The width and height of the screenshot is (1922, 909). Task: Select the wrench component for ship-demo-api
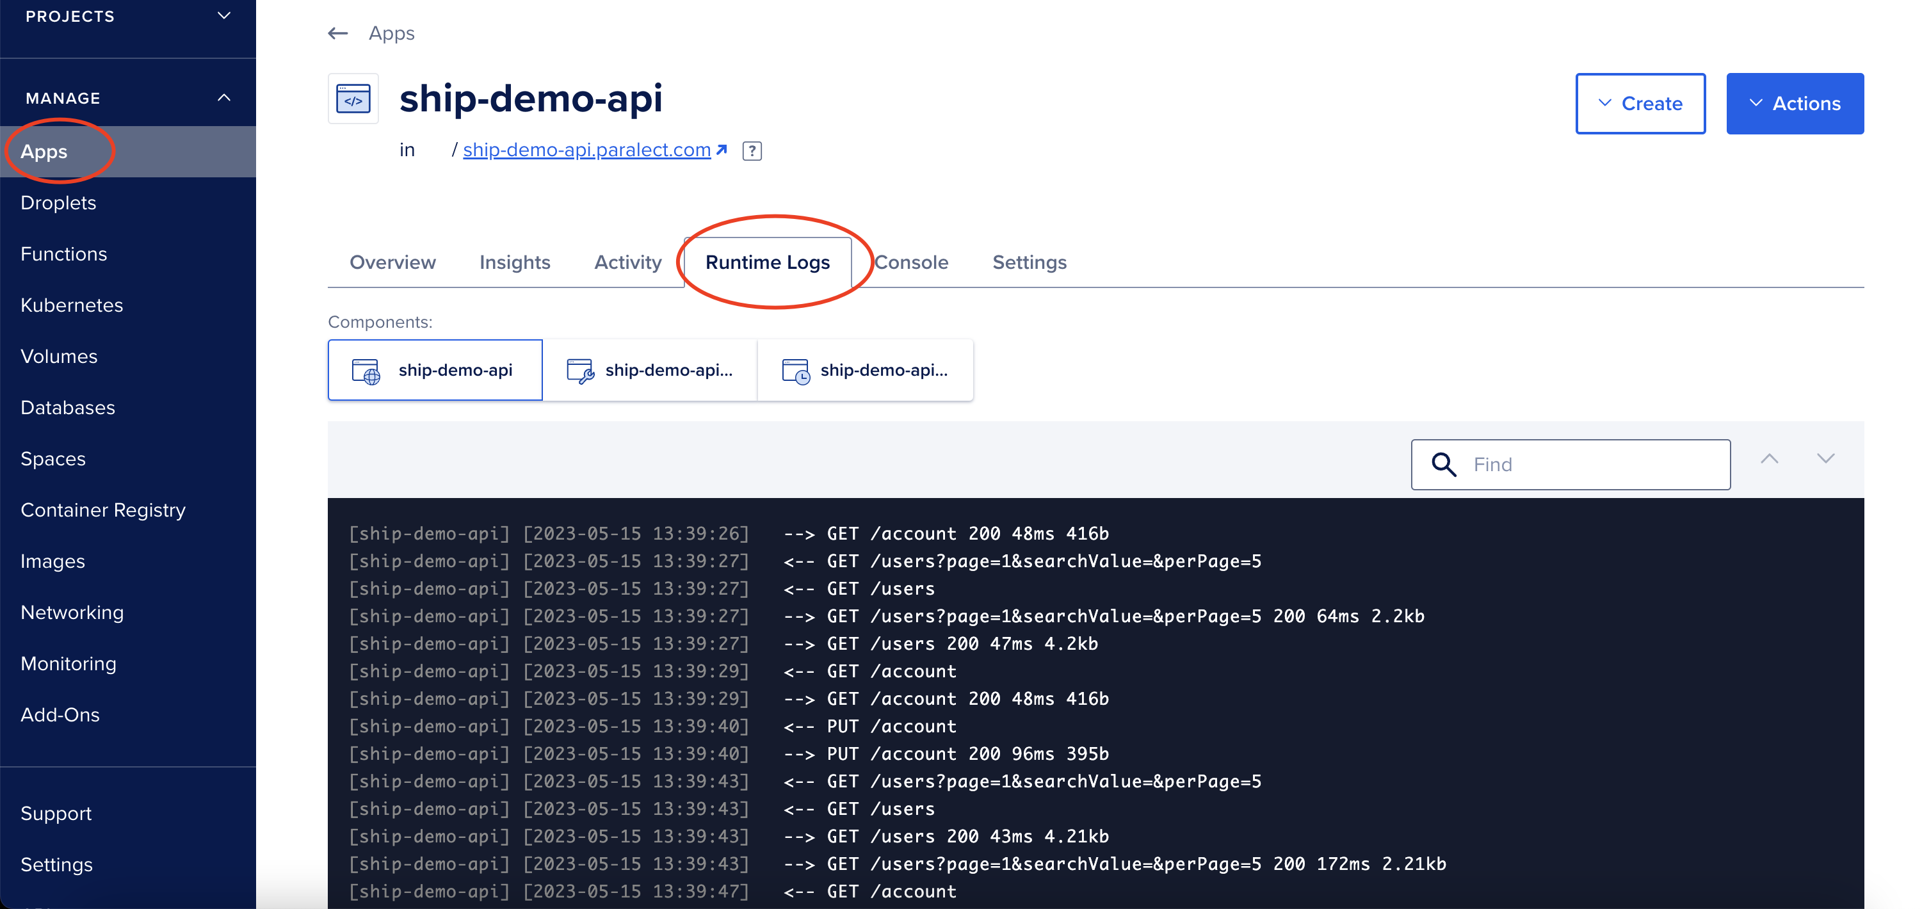tap(650, 369)
